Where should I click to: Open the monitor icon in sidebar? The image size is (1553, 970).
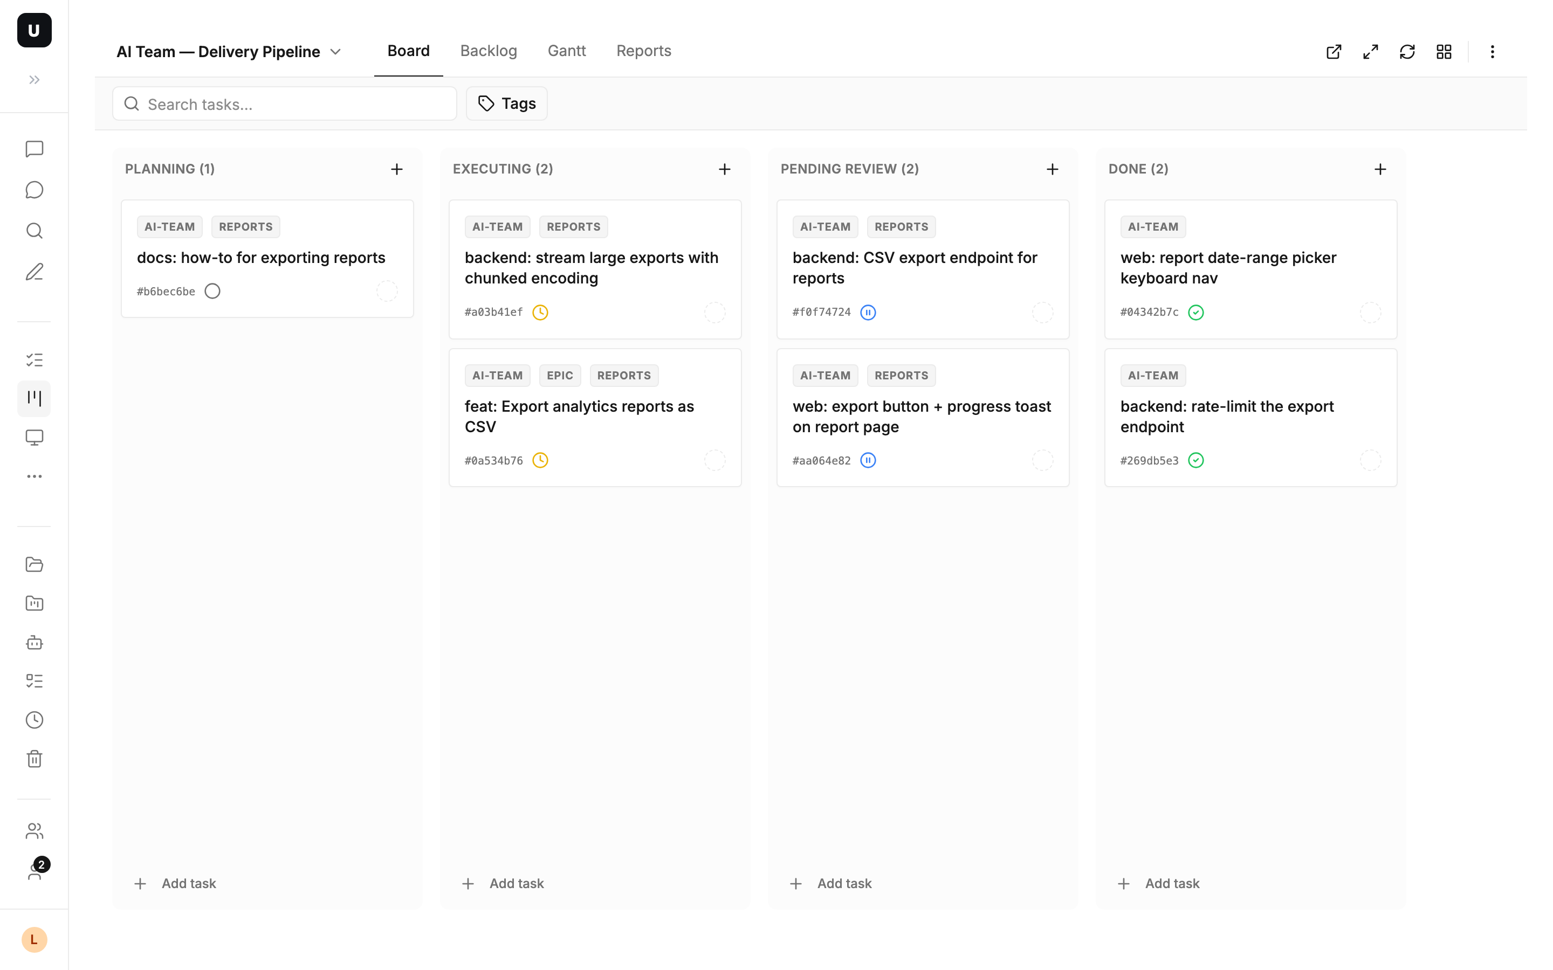pyautogui.click(x=34, y=438)
